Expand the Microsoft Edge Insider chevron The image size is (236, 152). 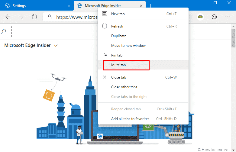pyautogui.click(x=56, y=45)
